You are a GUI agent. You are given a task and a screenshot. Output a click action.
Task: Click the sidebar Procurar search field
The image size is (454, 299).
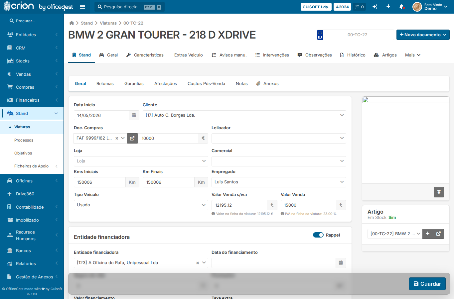[33, 21]
